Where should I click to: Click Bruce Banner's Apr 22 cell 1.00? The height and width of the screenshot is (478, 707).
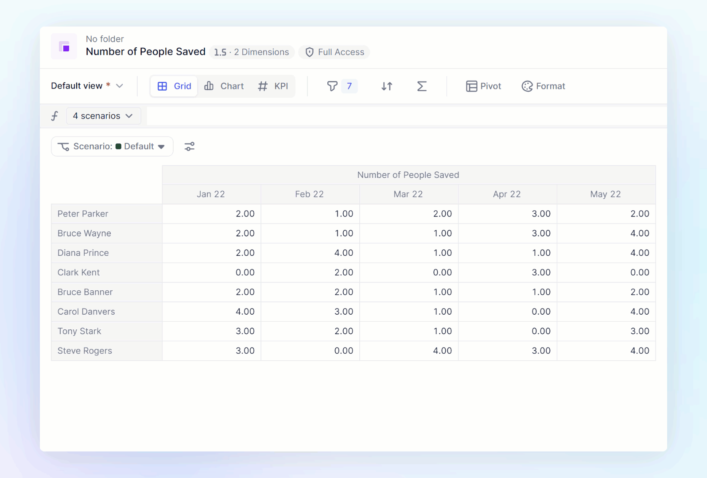508,292
